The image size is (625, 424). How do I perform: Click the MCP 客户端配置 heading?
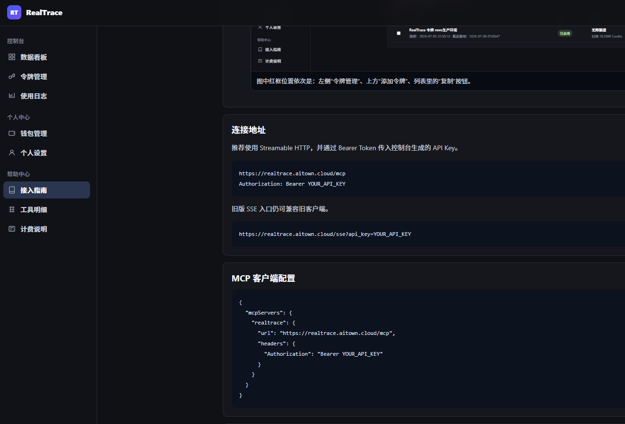pyautogui.click(x=263, y=278)
